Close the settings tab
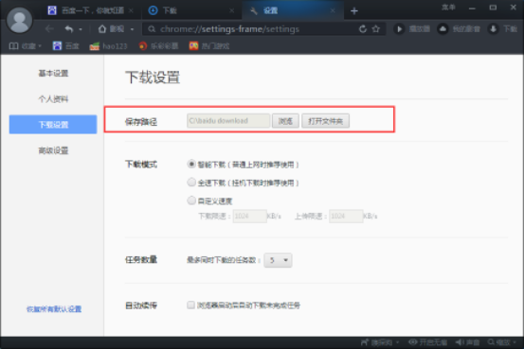Viewport: 524px width, 349px height. (x=333, y=10)
